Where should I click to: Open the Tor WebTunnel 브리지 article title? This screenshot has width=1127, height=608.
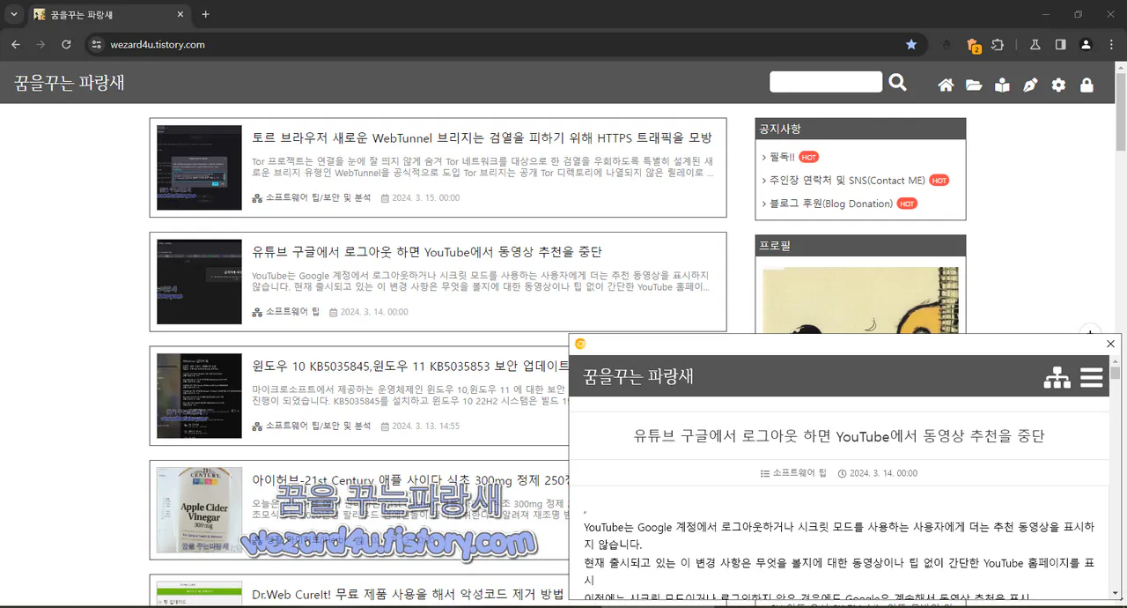click(x=482, y=137)
